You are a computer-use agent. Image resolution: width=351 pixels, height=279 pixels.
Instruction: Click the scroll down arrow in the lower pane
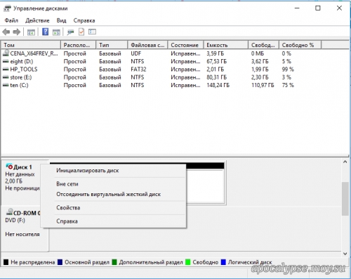[345, 254]
